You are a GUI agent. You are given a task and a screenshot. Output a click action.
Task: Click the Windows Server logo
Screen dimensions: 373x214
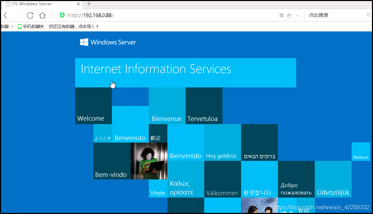[x=108, y=42]
